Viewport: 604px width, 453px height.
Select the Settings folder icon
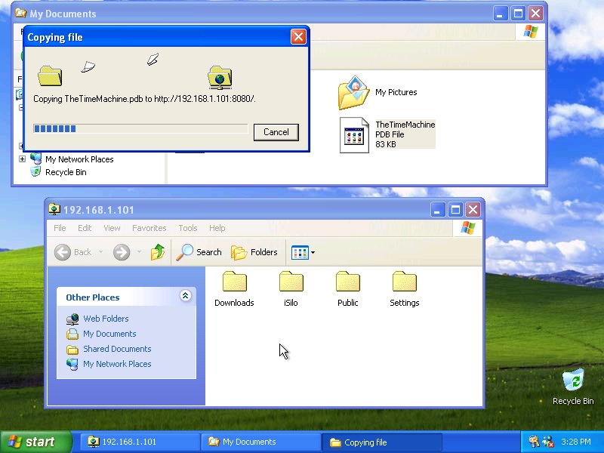pyautogui.click(x=404, y=282)
